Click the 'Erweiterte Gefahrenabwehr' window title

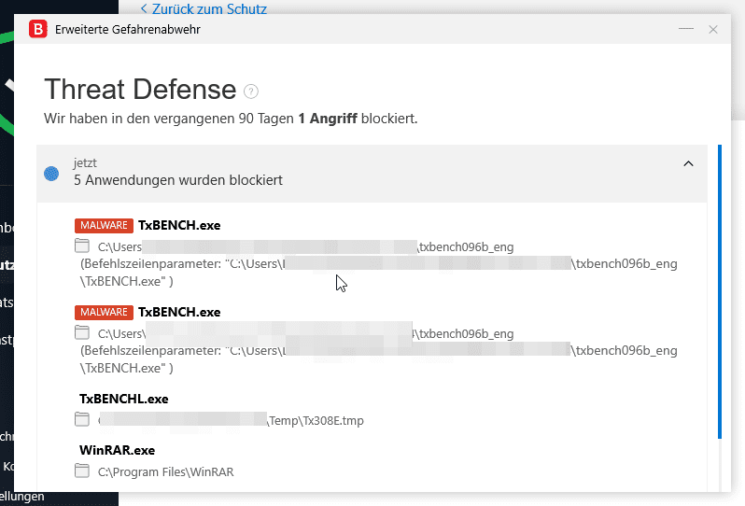click(x=128, y=30)
